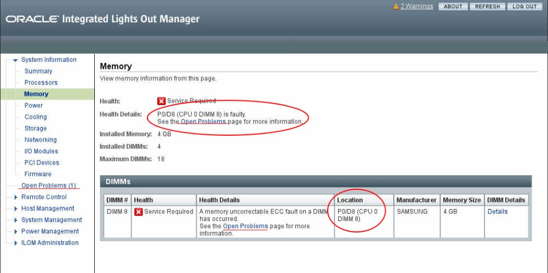Screen dimensions: 548x273
Task: Select Host Management in the sidebar
Action: (48, 208)
